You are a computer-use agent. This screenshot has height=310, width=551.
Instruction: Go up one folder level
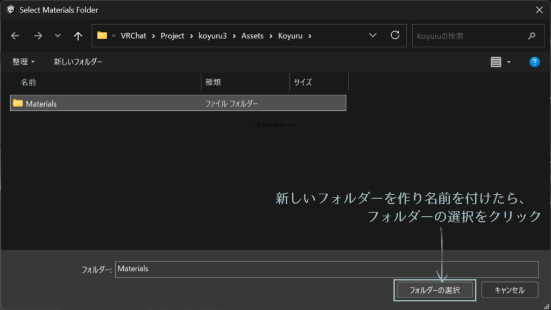pos(78,36)
